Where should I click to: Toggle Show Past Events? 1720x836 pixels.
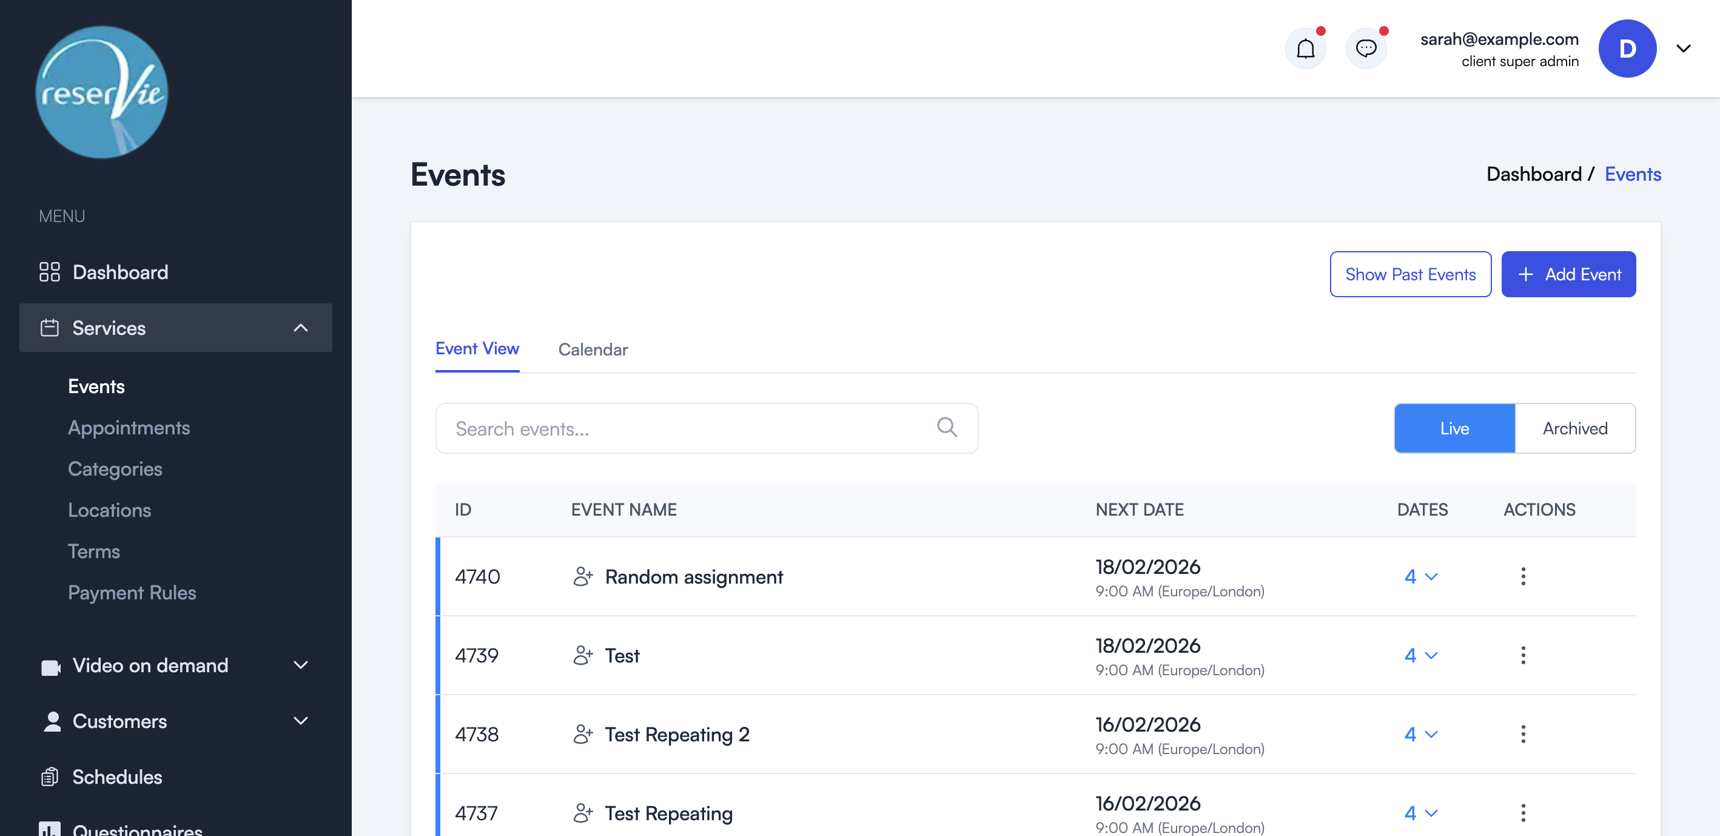1410,274
